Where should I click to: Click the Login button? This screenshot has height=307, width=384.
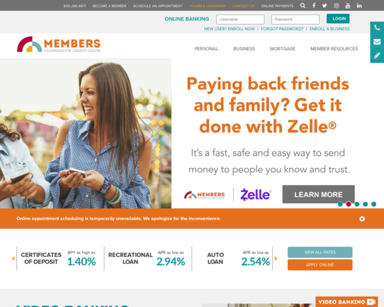click(x=338, y=19)
